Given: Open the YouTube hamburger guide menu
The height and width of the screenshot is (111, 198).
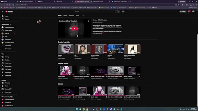Looking at the screenshot, I should click(x=3, y=11).
